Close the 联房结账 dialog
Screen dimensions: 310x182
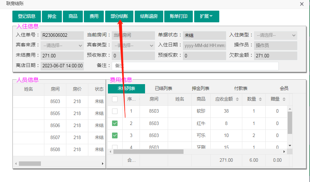[302, 4]
